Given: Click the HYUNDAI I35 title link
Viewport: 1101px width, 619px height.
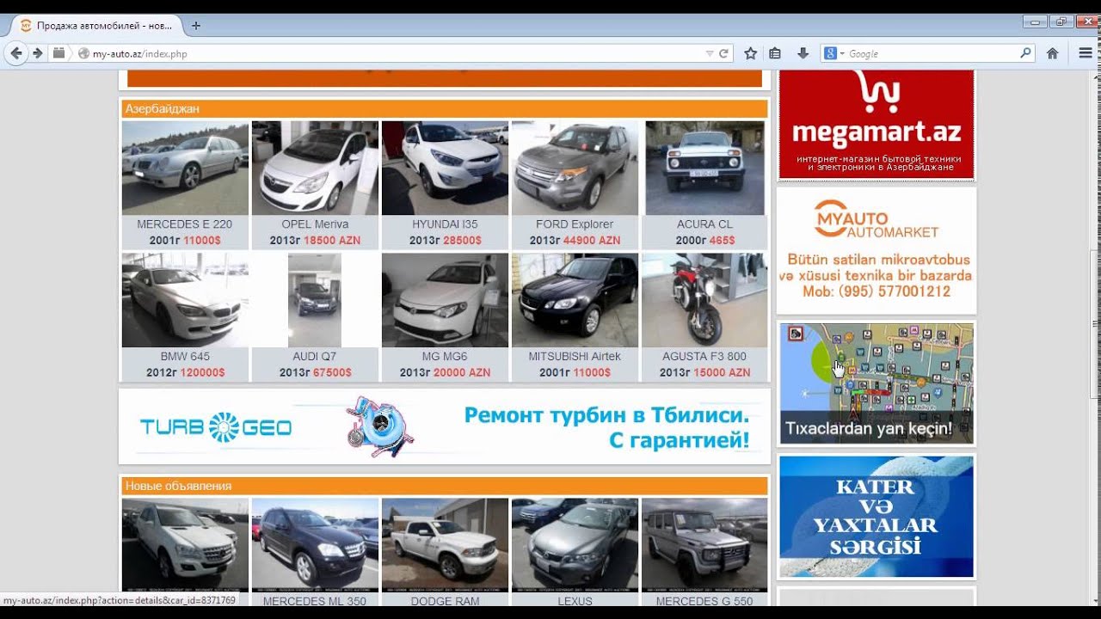Looking at the screenshot, I should pos(445,224).
